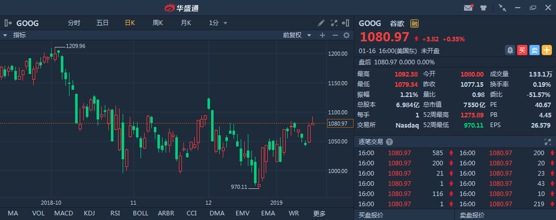Click the 2018-10 date axis label

click(x=51, y=203)
